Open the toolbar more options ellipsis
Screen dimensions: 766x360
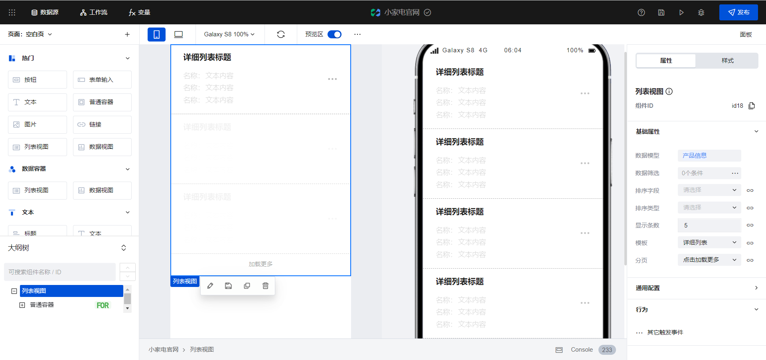click(357, 34)
